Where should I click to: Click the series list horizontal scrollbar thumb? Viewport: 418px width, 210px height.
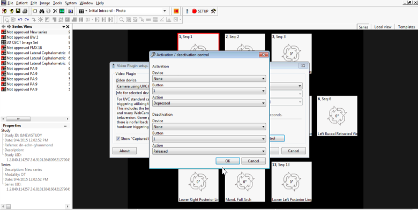(18, 119)
